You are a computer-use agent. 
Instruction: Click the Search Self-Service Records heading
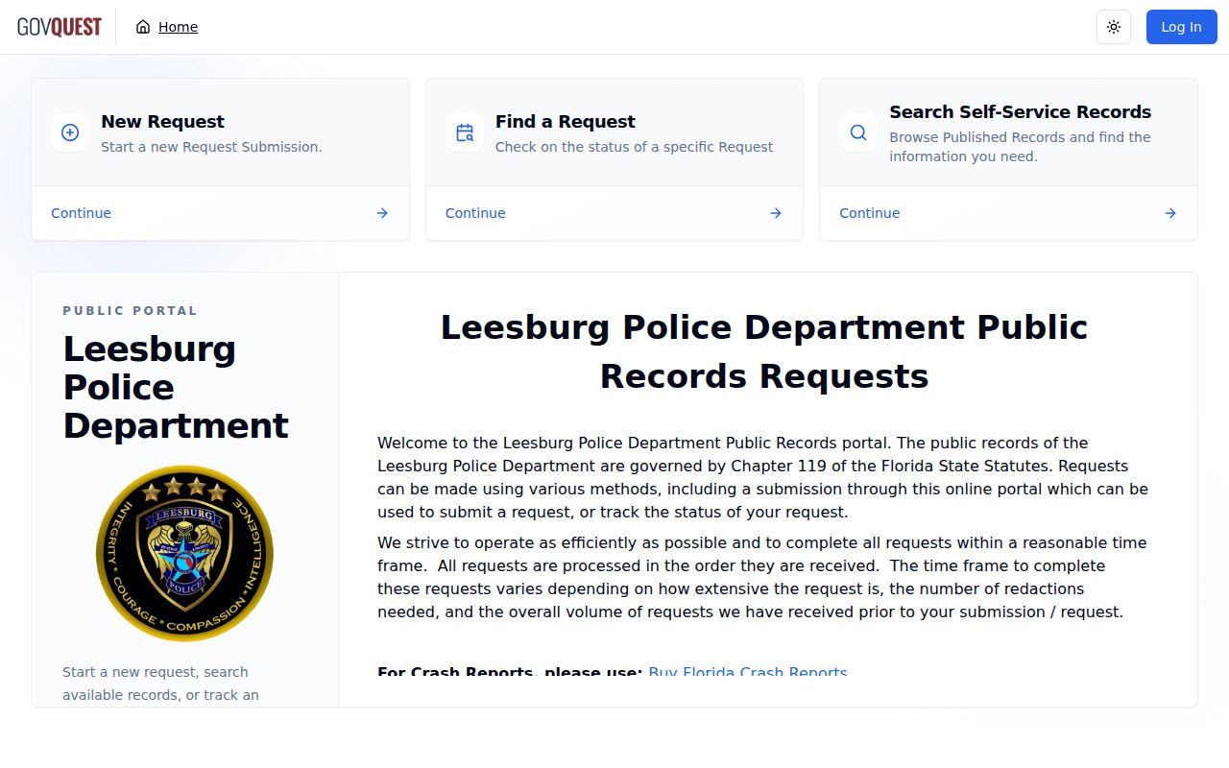point(1020,112)
